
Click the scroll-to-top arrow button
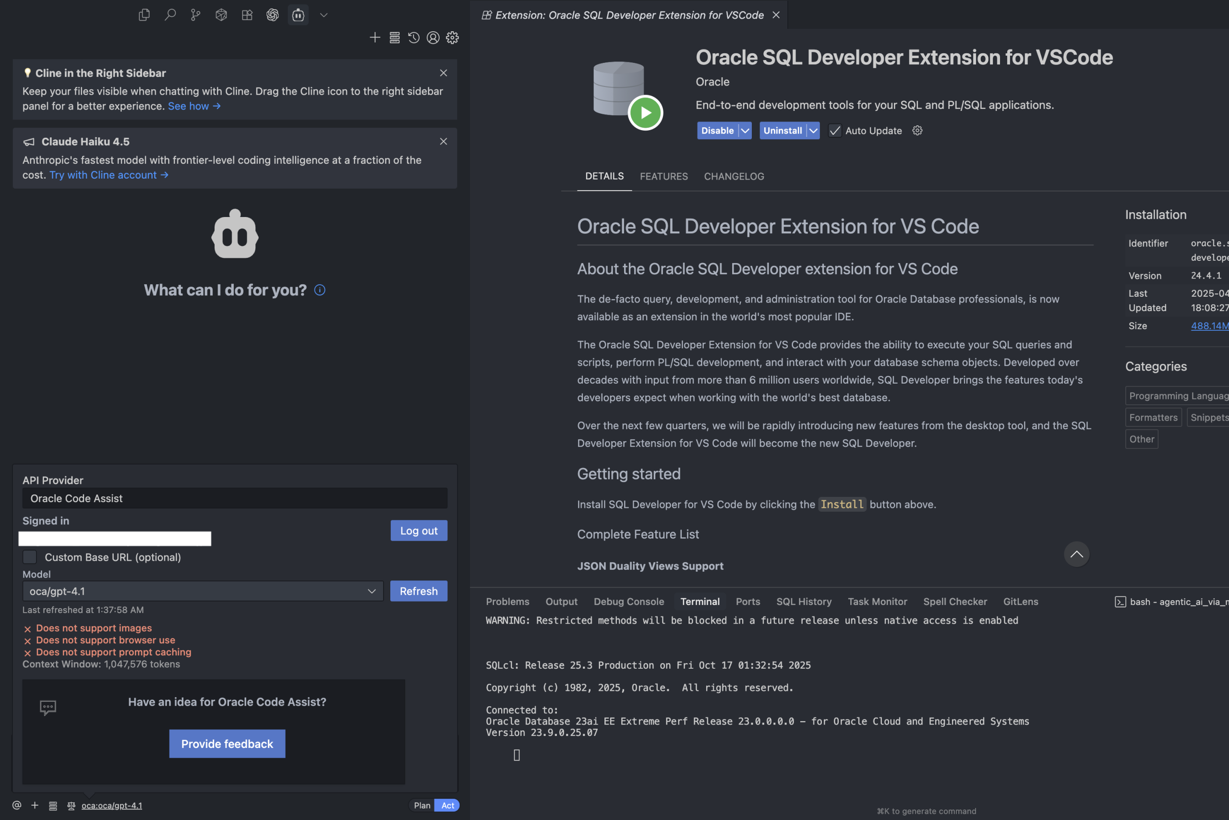click(x=1076, y=554)
